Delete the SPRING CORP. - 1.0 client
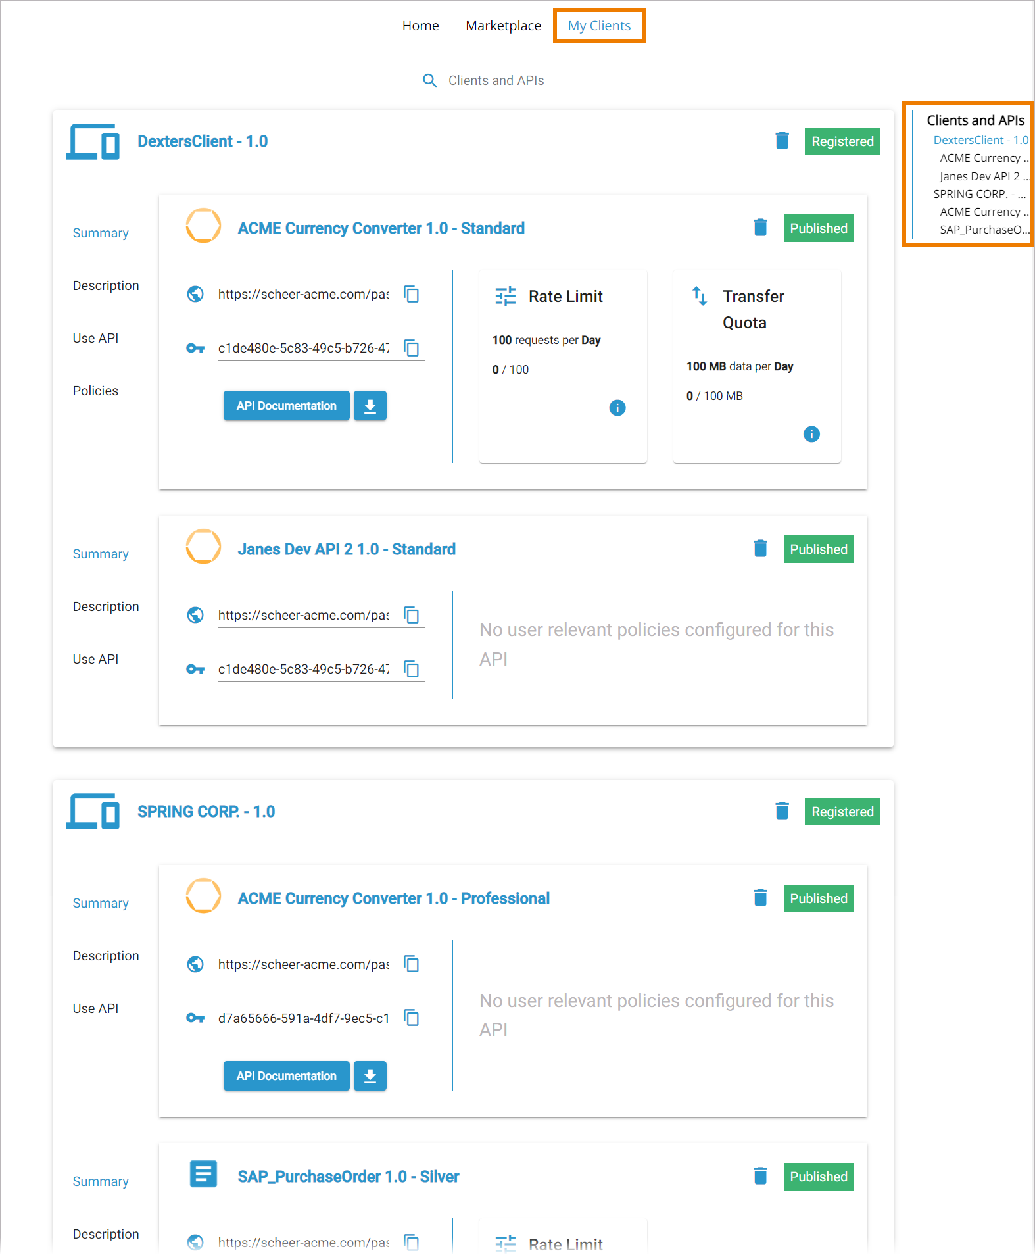This screenshot has height=1255, width=1035. [782, 811]
